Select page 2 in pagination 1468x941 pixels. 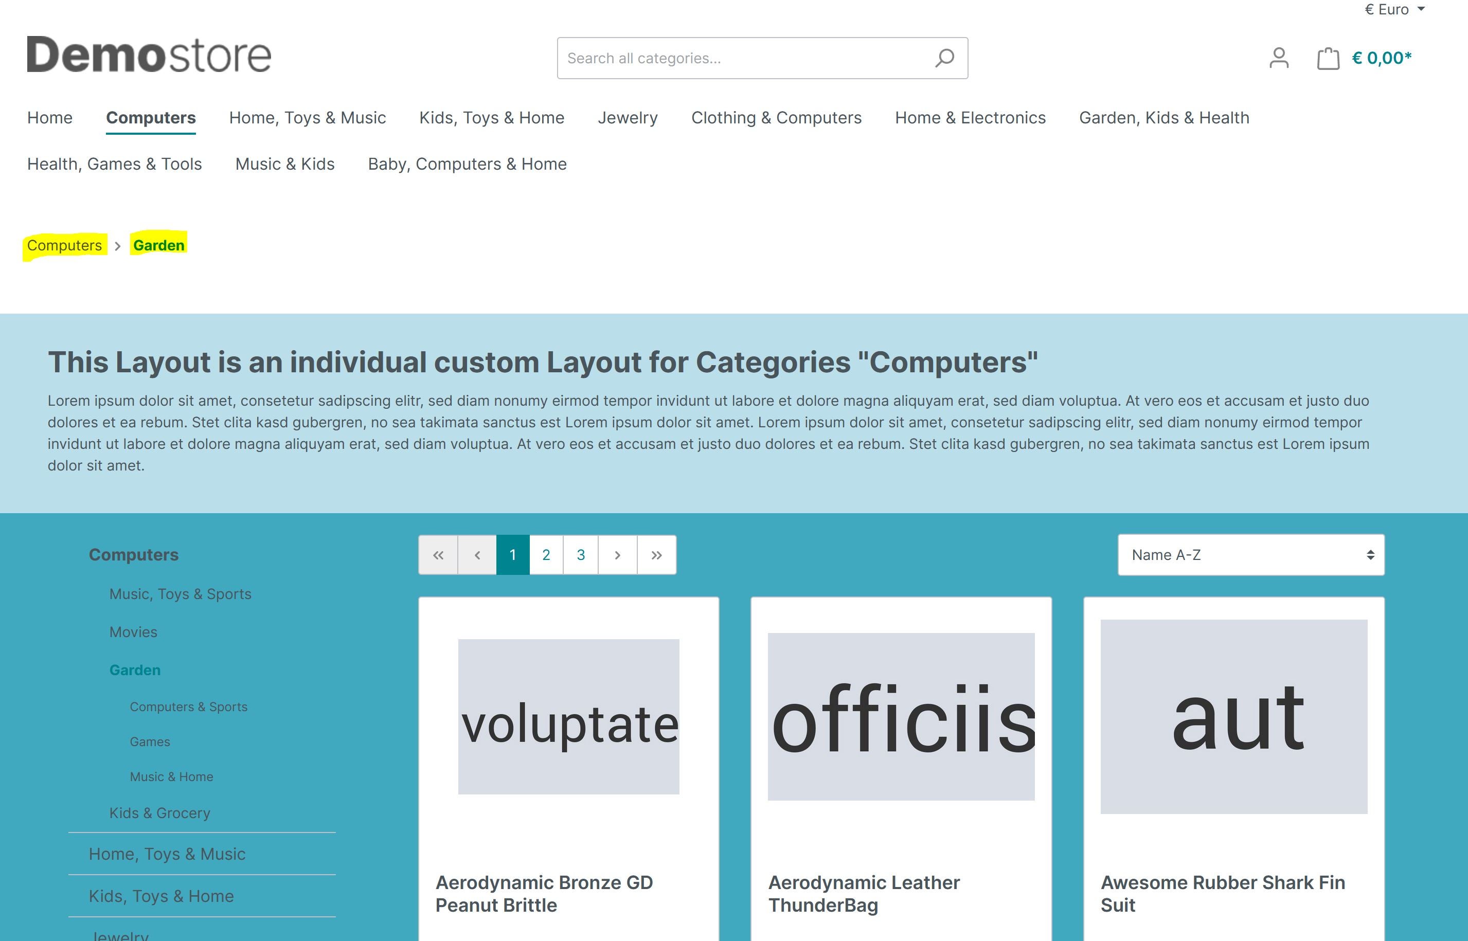click(x=547, y=554)
